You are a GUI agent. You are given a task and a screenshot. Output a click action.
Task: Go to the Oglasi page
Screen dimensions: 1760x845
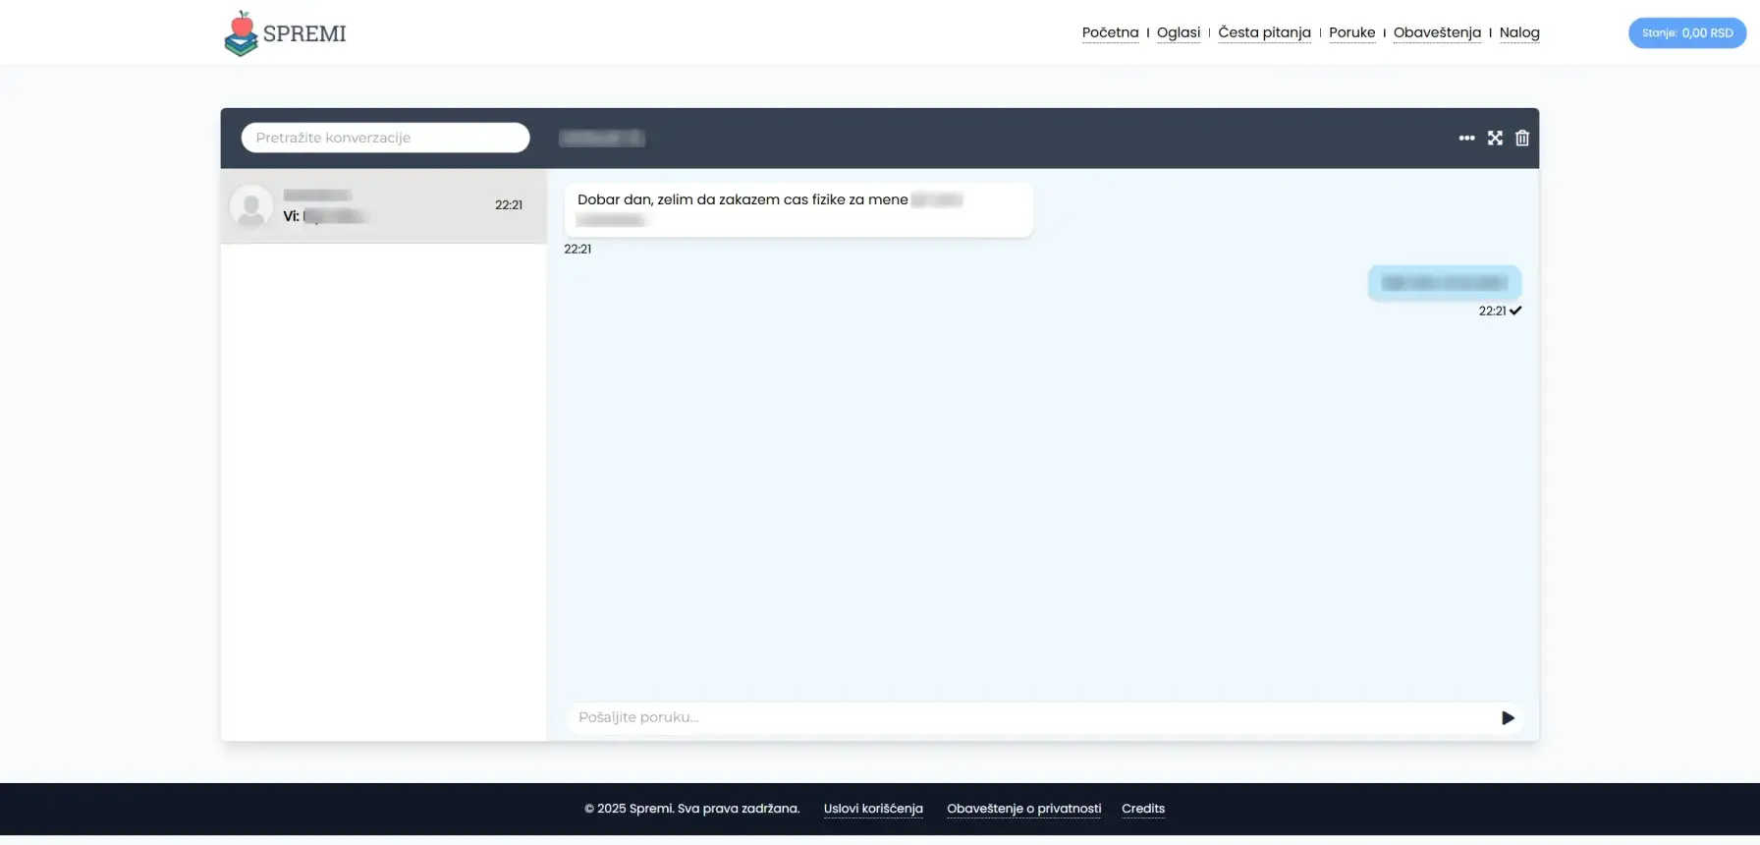(x=1178, y=32)
